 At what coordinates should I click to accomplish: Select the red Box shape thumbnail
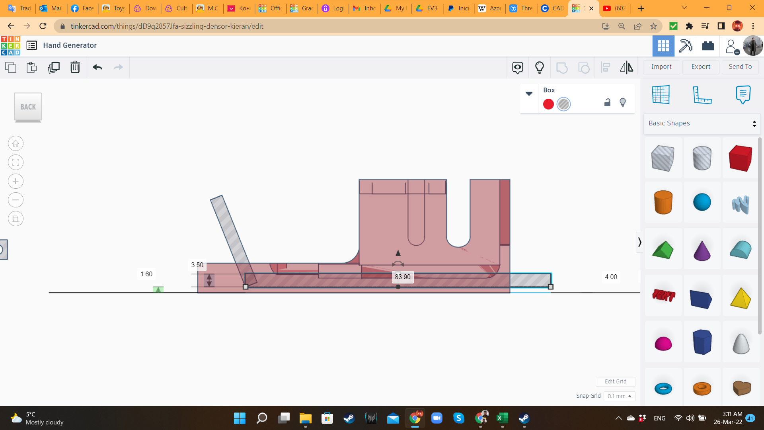pos(740,158)
